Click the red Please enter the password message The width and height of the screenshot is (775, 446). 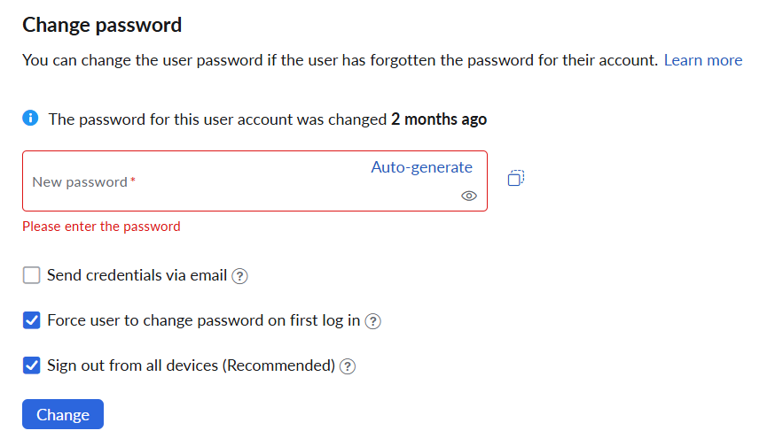pyautogui.click(x=101, y=227)
